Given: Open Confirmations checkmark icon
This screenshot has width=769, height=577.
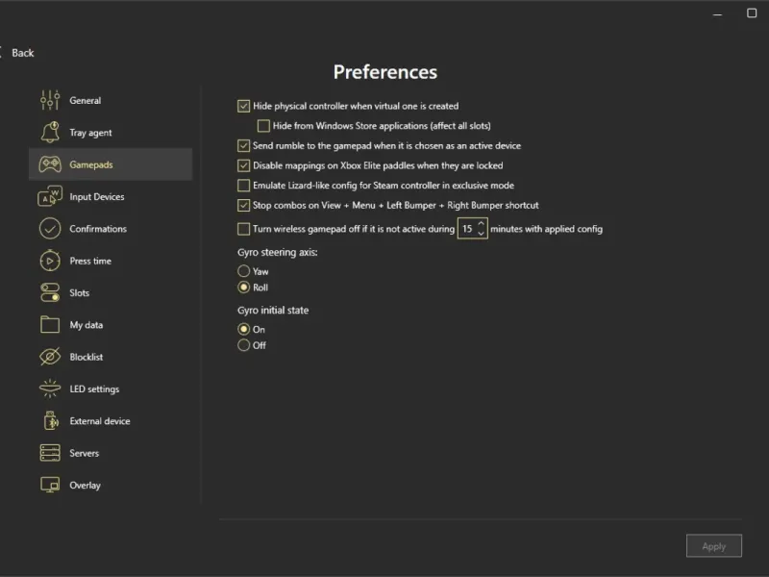Looking at the screenshot, I should coord(50,229).
